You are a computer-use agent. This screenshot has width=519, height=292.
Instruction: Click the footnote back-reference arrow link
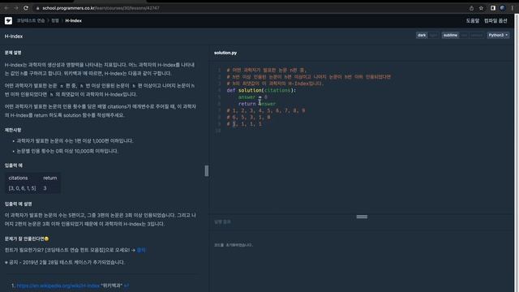pos(127,286)
